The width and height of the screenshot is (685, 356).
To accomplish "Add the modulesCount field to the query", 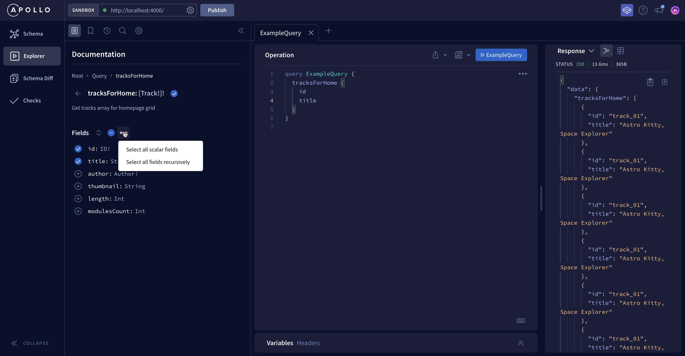I will point(78,211).
